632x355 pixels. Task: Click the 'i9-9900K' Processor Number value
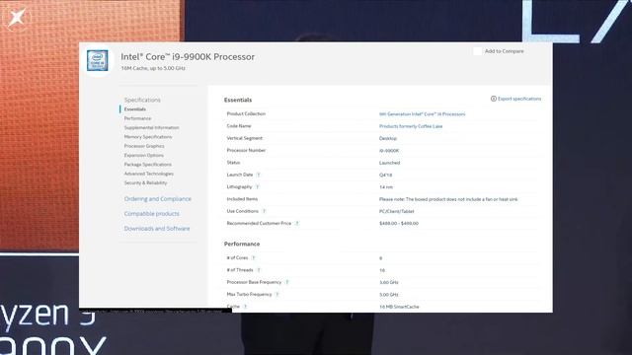(389, 151)
